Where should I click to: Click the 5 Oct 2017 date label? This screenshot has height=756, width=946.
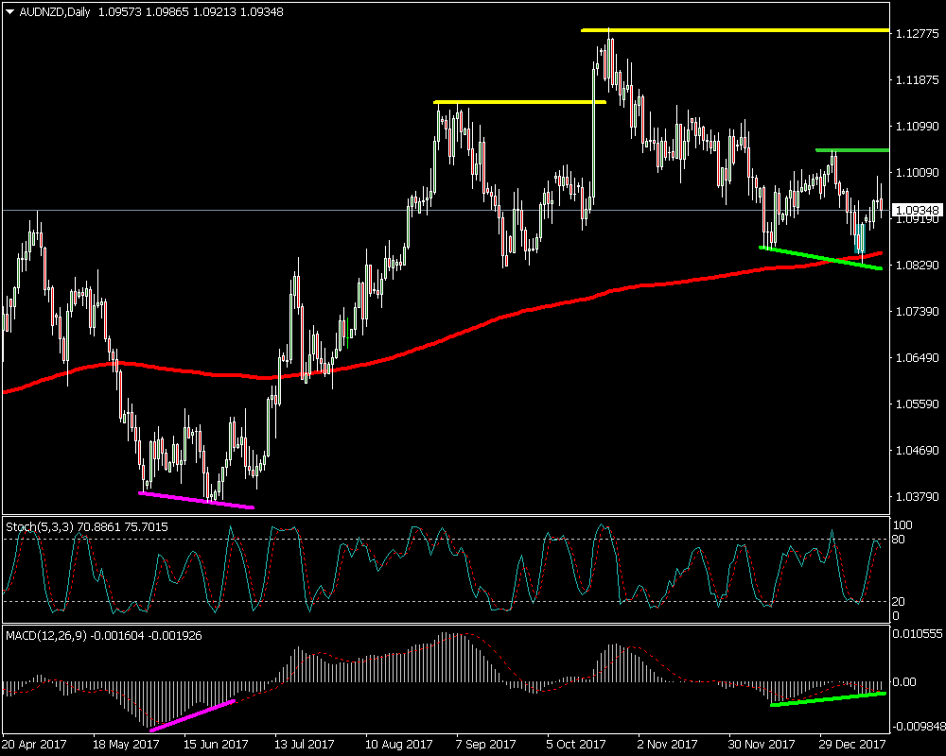[577, 744]
